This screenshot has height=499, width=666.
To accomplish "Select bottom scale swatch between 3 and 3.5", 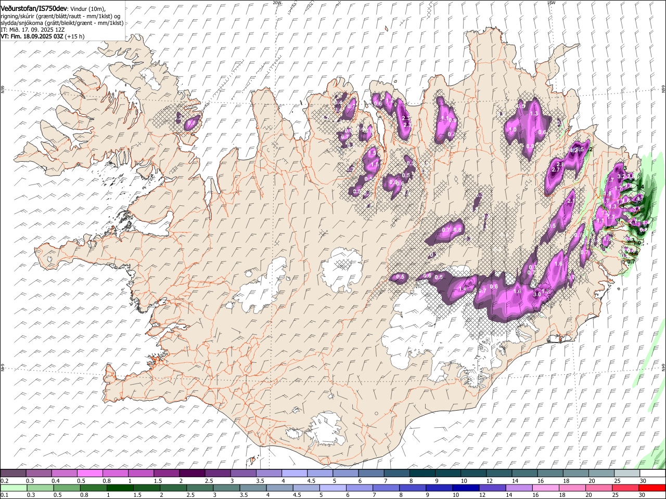I will point(226,488).
